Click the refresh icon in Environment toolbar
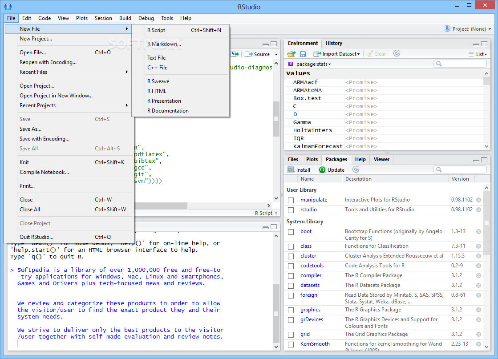 coord(397,53)
